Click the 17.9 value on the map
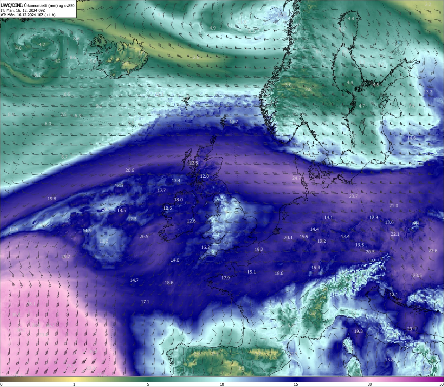 click(x=225, y=278)
